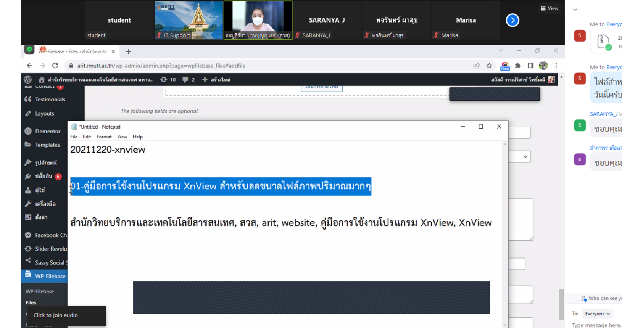Collapse the Zoom chat panel chevron
The width and height of the screenshot is (622, 328).
pos(575,10)
